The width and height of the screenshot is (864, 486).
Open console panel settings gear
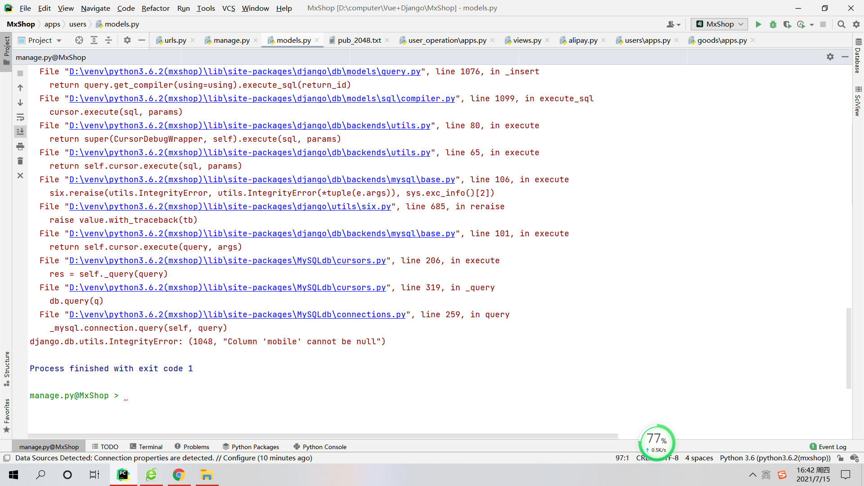click(830, 57)
